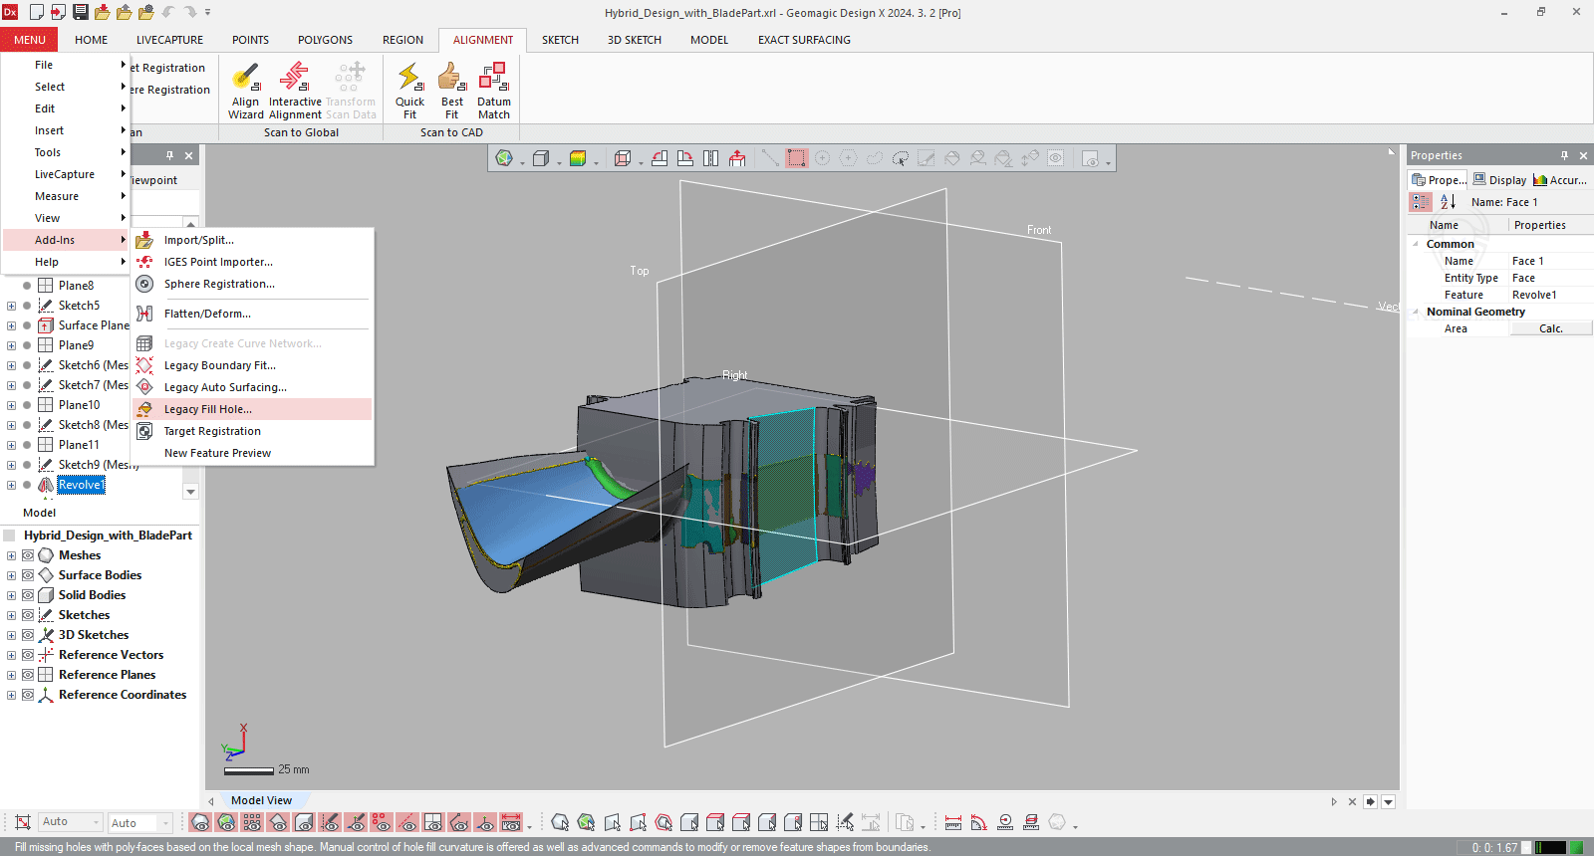Click the red MENU button
This screenshot has height=856, width=1594.
tap(29, 40)
